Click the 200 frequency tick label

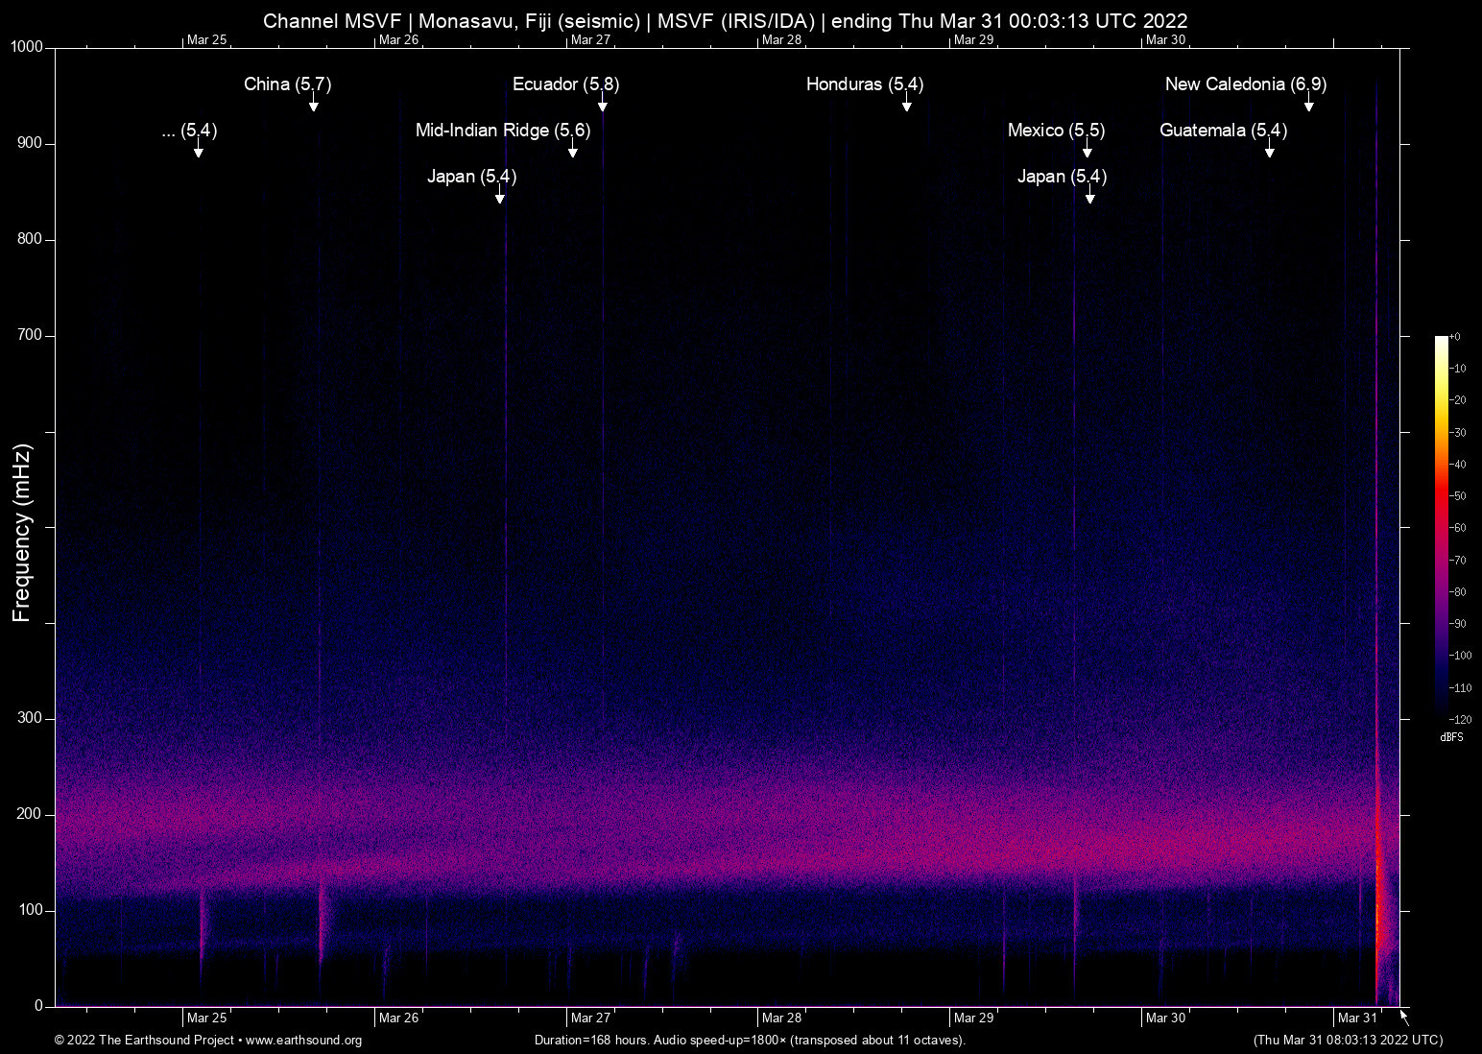point(30,814)
